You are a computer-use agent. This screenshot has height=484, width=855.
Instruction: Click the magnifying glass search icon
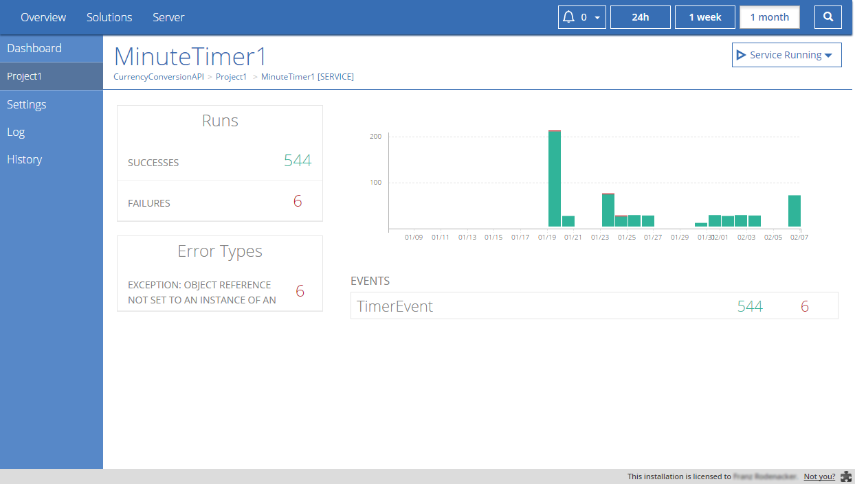coord(828,17)
